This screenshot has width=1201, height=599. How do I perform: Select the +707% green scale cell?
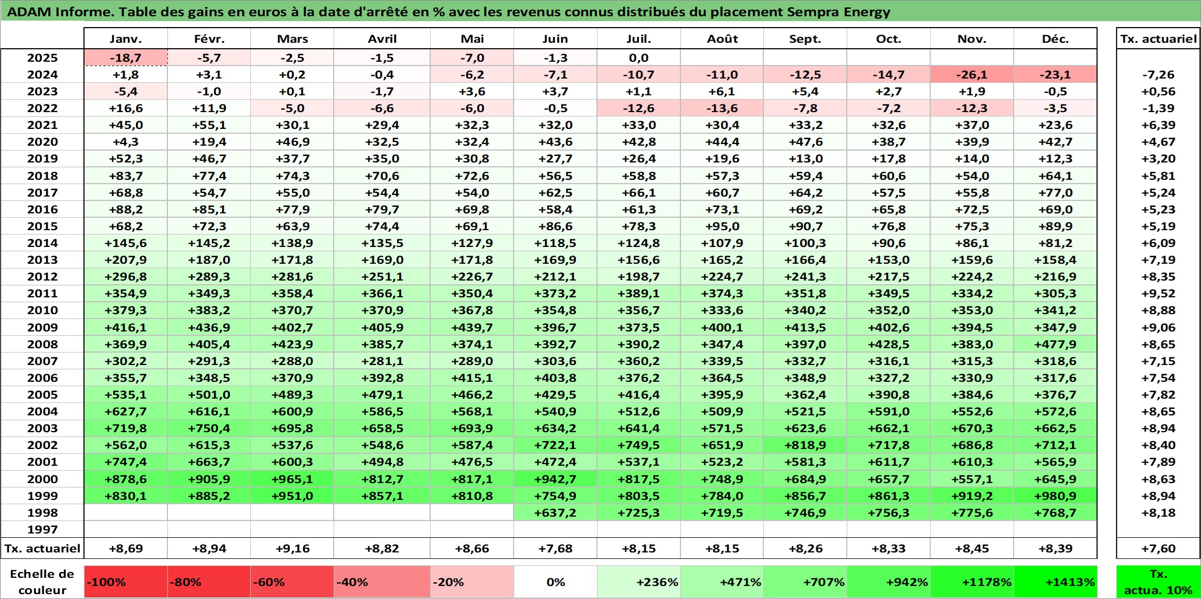pyautogui.click(x=805, y=582)
